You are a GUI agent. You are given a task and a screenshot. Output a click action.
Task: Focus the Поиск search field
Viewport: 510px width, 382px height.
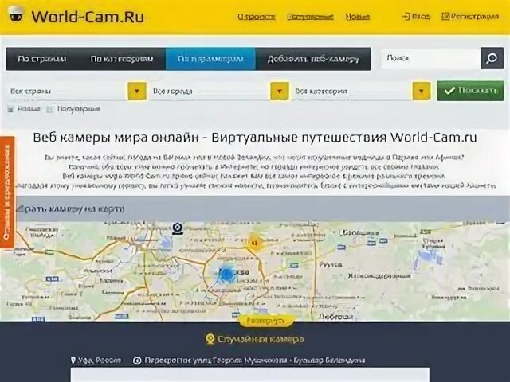tap(430, 58)
